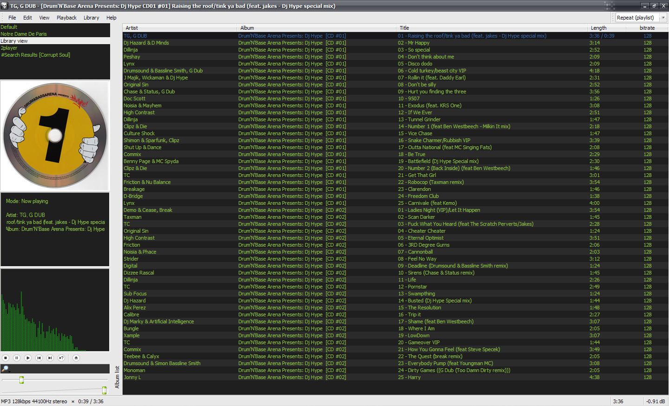The width and height of the screenshot is (669, 406).
Task: Select artist 'Teebee & Calyx'
Action: coord(141,356)
